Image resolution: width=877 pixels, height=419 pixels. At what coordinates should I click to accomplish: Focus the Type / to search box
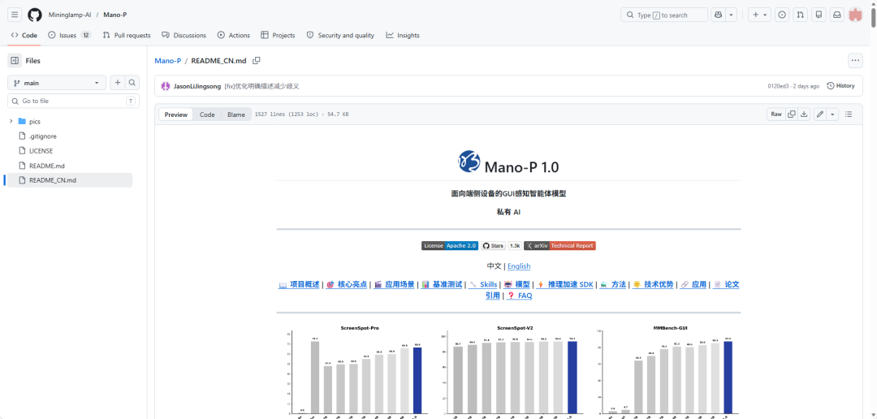[664, 15]
